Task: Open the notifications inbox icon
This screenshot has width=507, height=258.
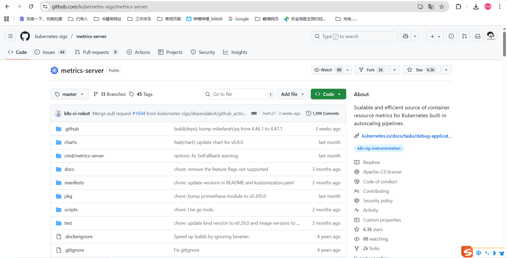Action: pos(478,36)
